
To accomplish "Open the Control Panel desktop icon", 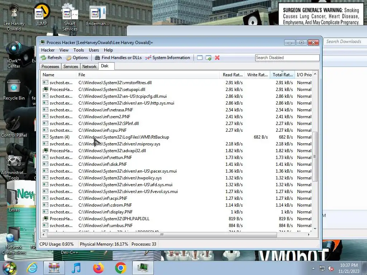I will (x=14, y=126).
